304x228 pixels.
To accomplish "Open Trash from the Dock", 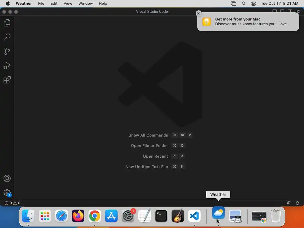I will point(276,216).
